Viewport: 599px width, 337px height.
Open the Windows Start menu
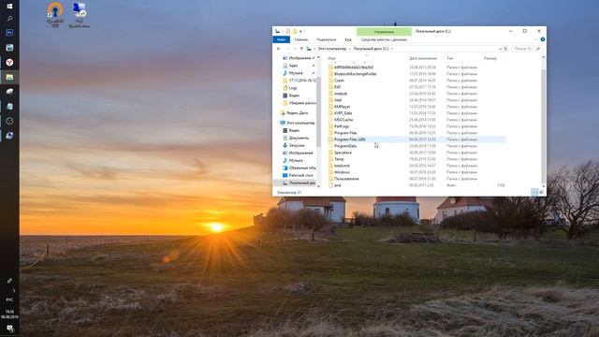coord(9,7)
